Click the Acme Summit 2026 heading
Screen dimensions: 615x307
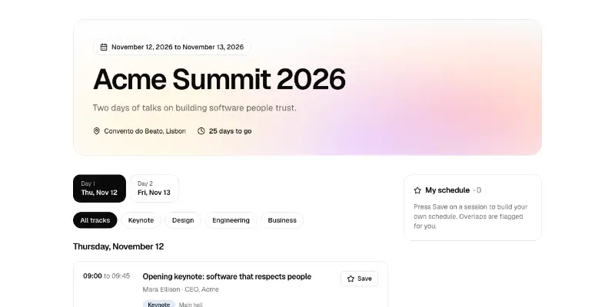pos(219,79)
